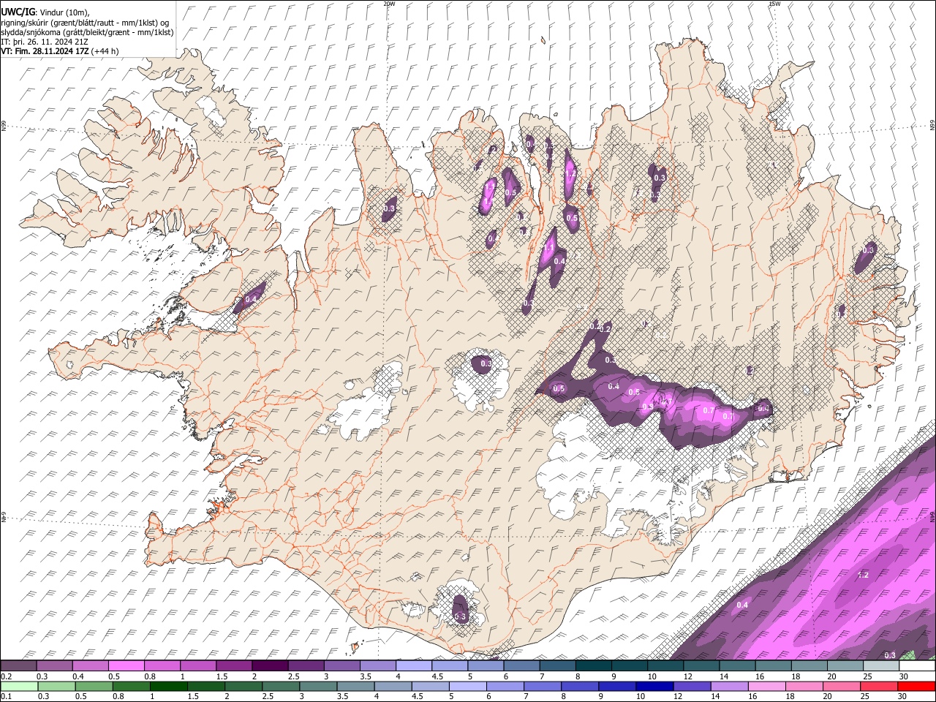Select the darkest purple snow swatch at 2

tap(270, 665)
